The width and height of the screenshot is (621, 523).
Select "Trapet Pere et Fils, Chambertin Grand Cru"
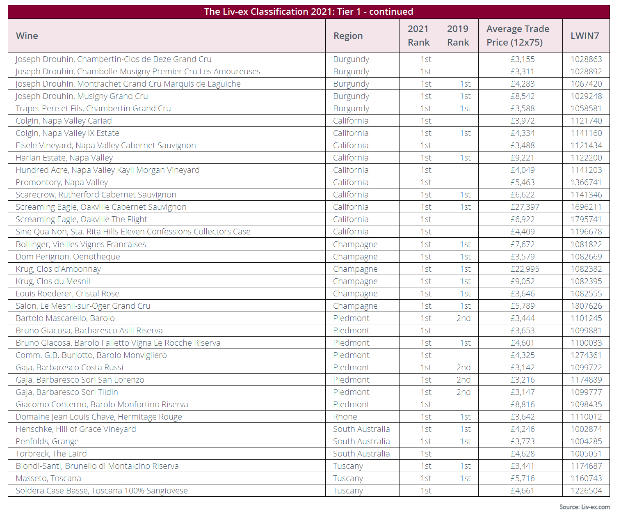click(x=93, y=108)
